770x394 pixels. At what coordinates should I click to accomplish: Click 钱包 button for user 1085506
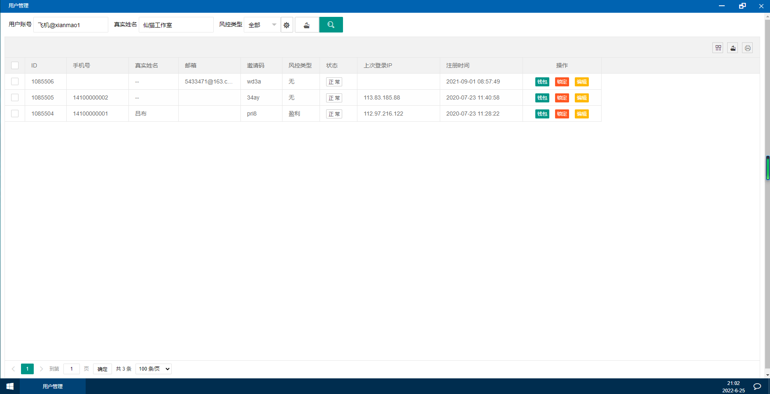[x=542, y=82]
